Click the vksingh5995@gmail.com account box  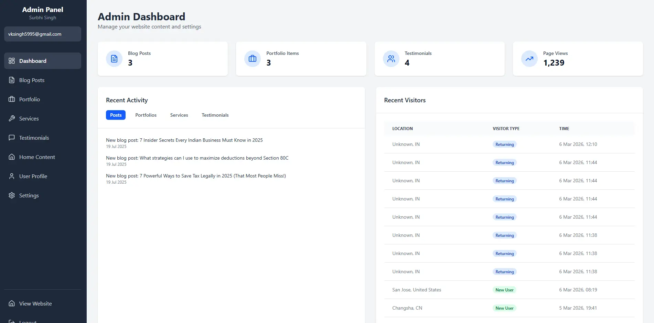[43, 34]
